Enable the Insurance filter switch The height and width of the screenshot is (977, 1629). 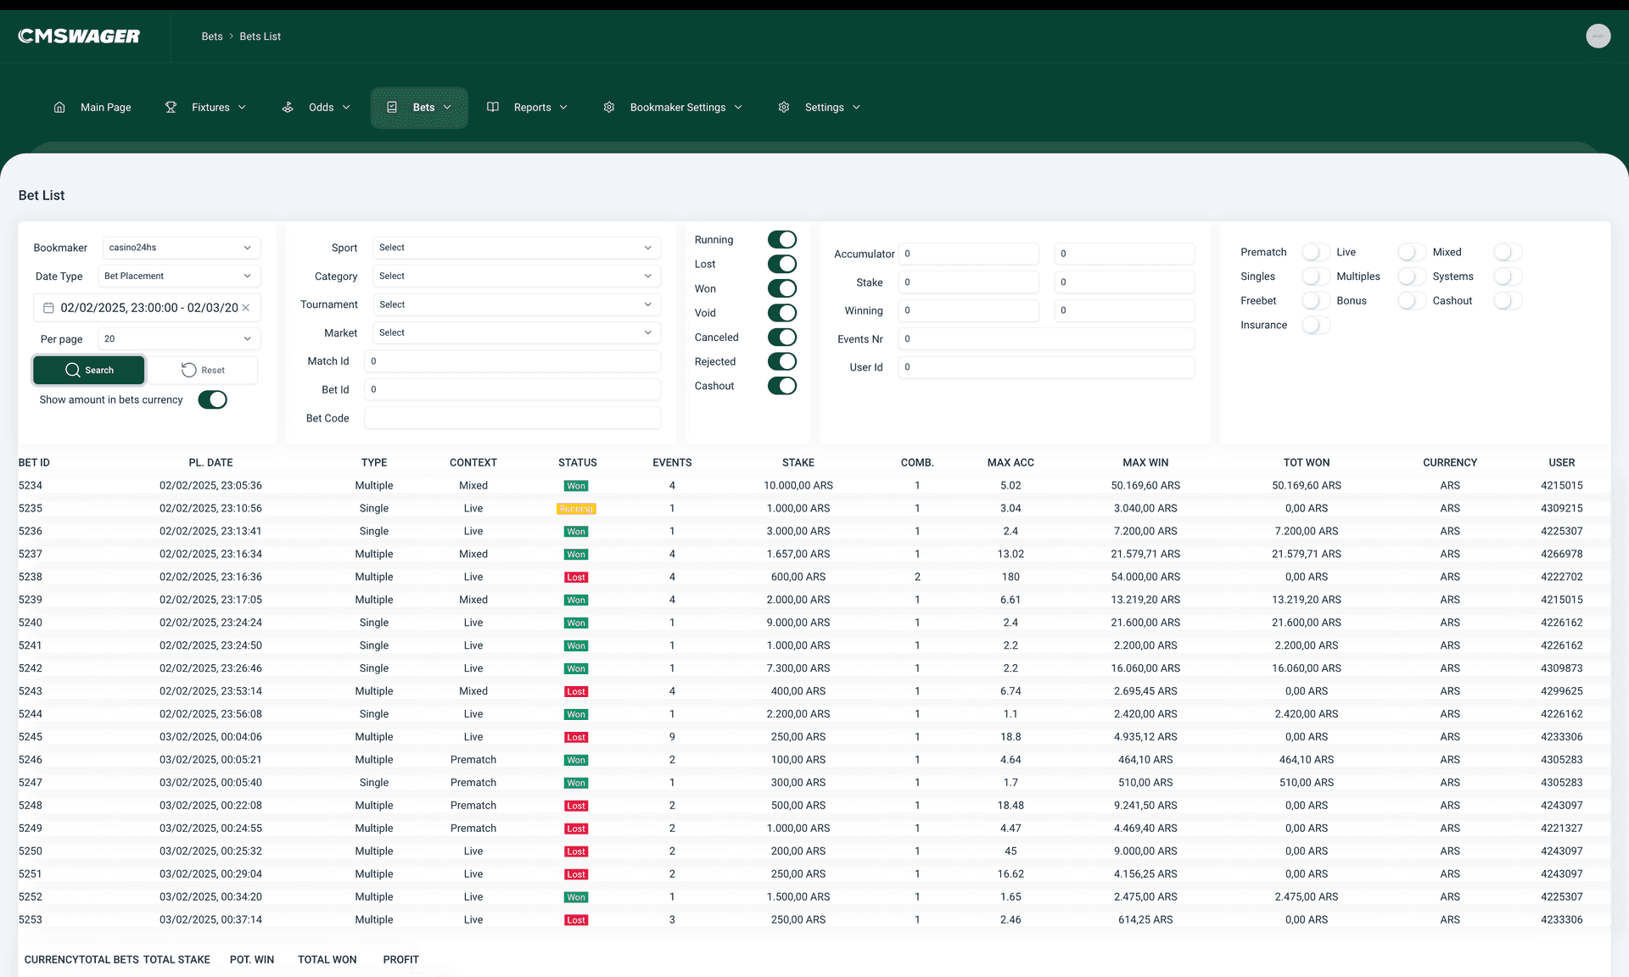[1316, 326]
